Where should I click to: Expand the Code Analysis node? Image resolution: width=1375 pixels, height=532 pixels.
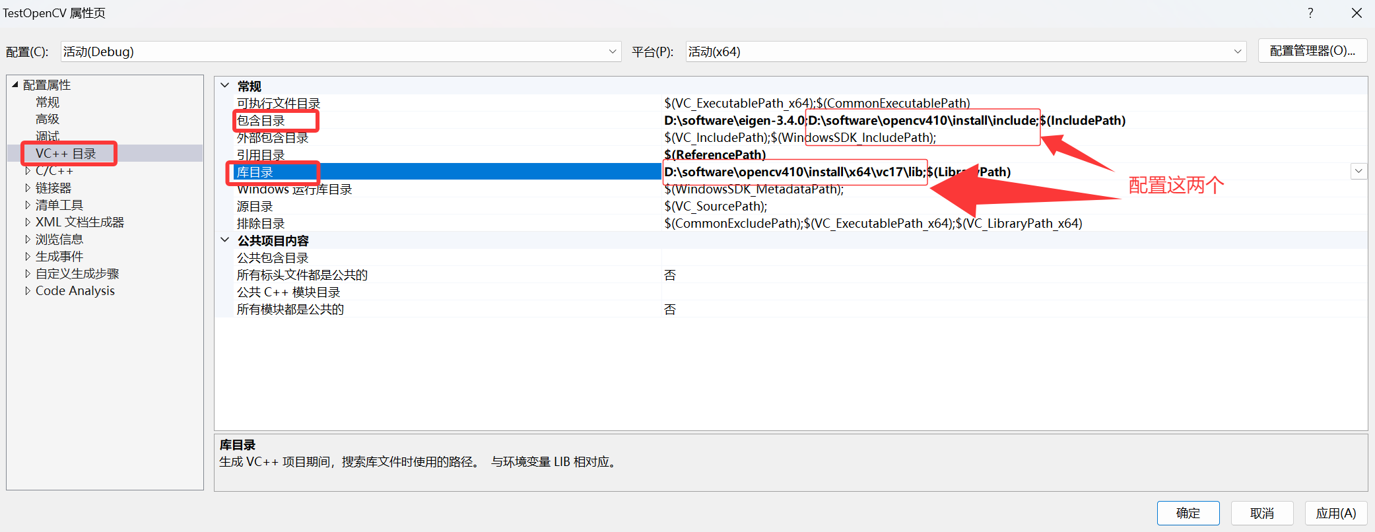click(x=28, y=291)
